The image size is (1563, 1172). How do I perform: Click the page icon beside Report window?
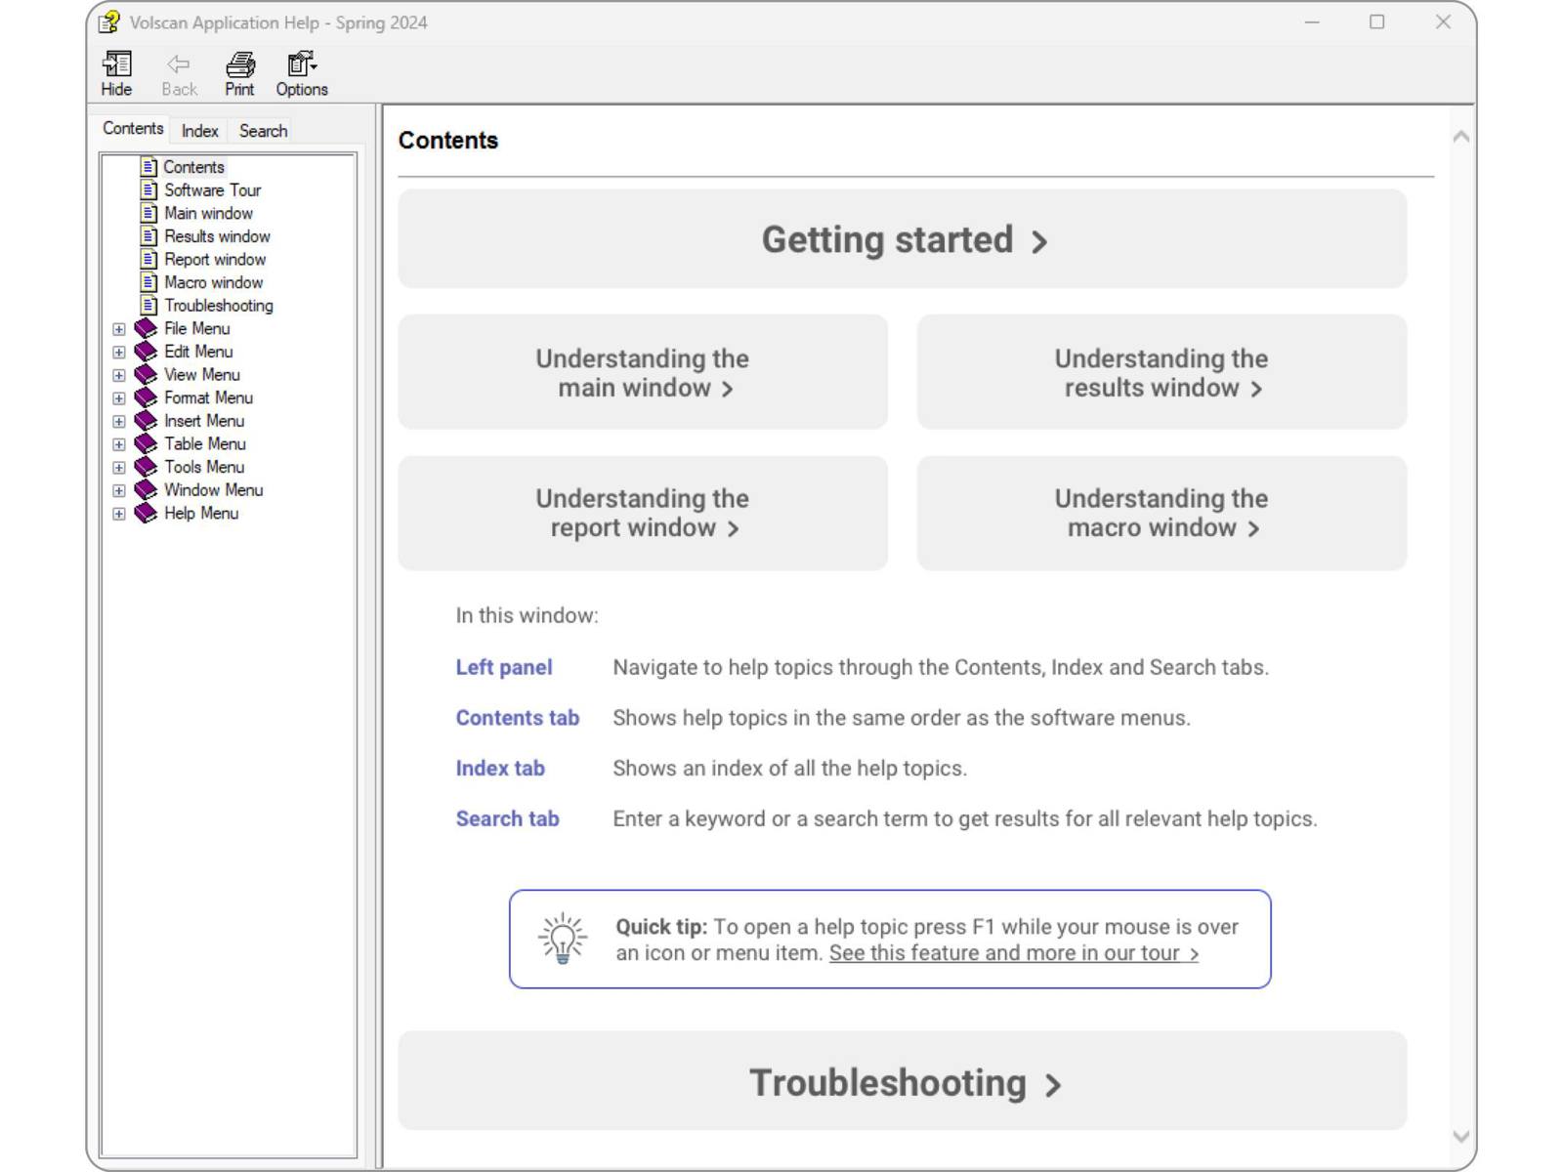point(148,259)
